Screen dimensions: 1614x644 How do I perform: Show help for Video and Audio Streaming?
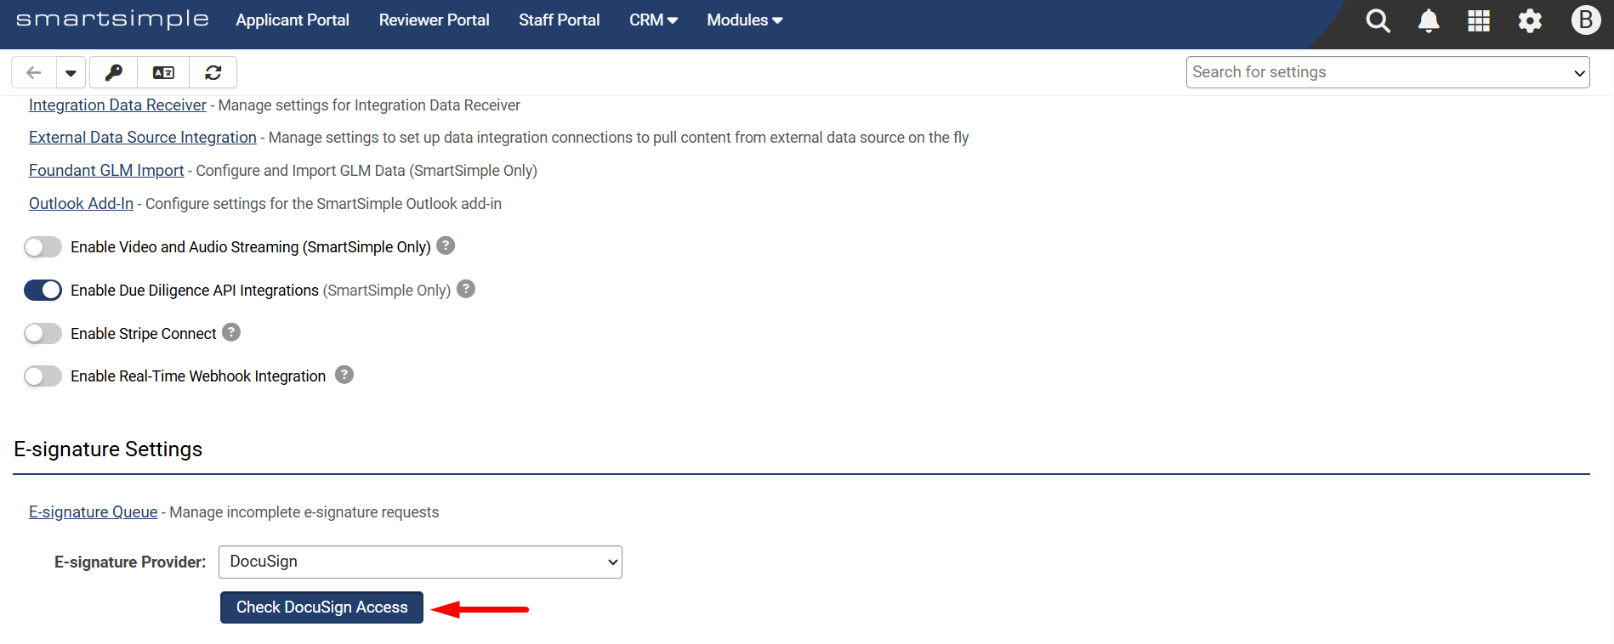point(446,246)
